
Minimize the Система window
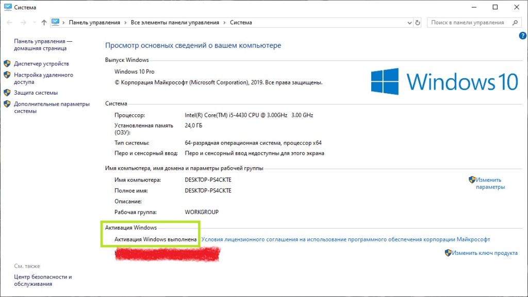pos(474,7)
